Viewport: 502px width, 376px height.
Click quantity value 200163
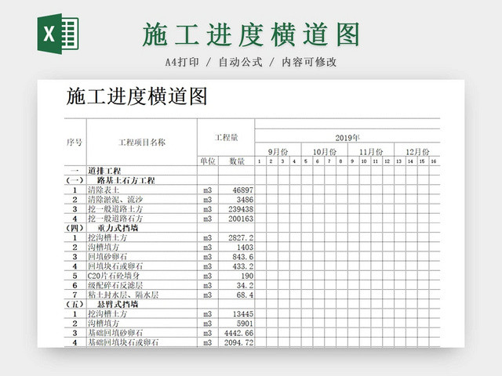[241, 219]
